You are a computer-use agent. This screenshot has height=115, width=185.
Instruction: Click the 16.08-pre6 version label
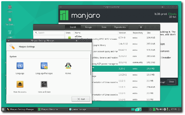point(161,14)
